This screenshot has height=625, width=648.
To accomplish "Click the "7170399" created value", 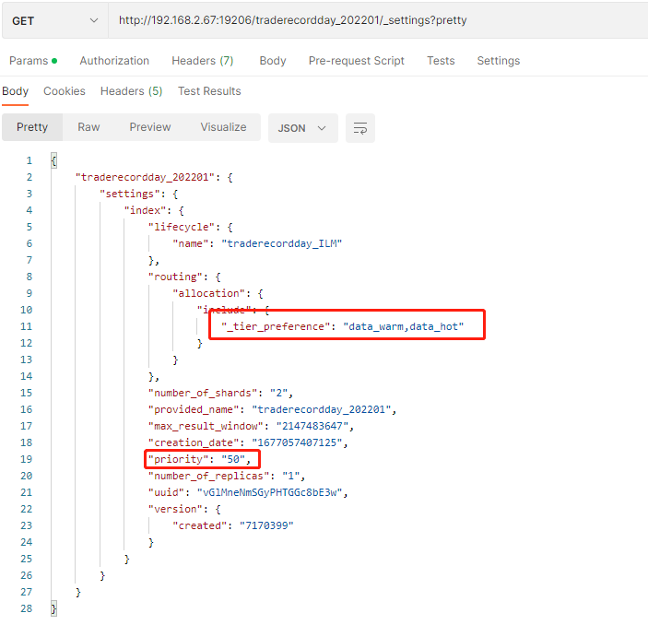I will (266, 525).
